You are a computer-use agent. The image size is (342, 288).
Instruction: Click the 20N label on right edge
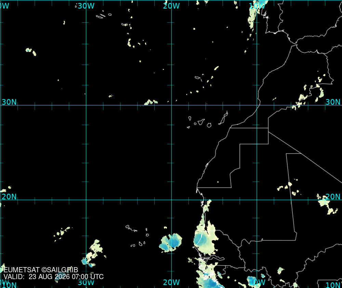pyautogui.click(x=333, y=197)
